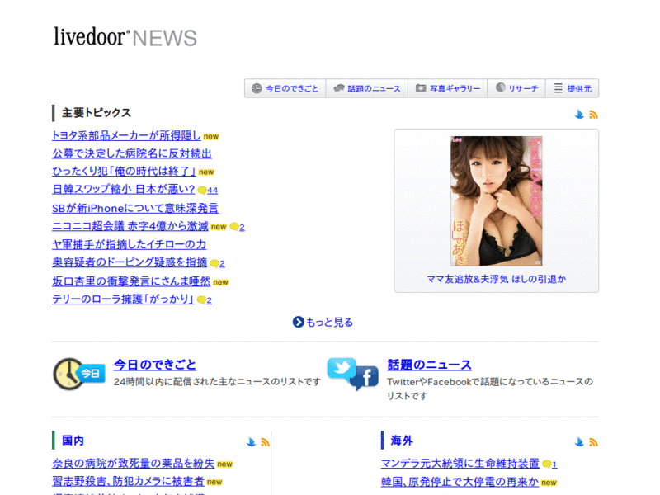
Task: Open the 話題のニュース tab
Action: click(x=366, y=88)
